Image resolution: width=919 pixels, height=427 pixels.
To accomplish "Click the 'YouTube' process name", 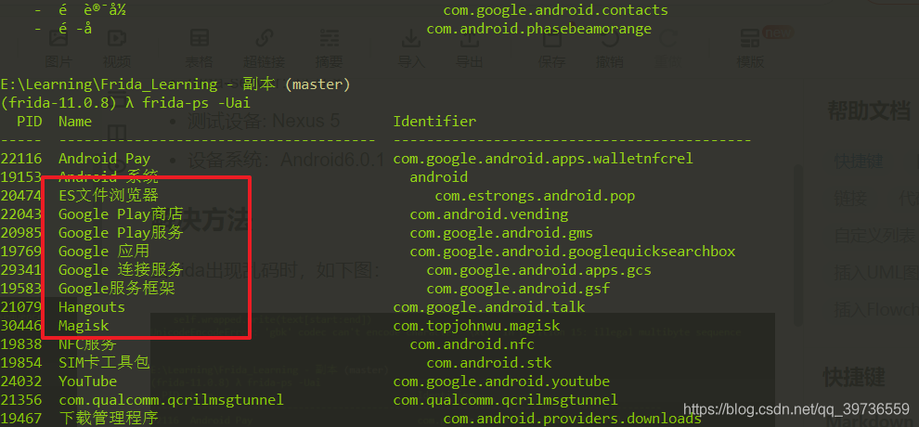I will [x=87, y=382].
